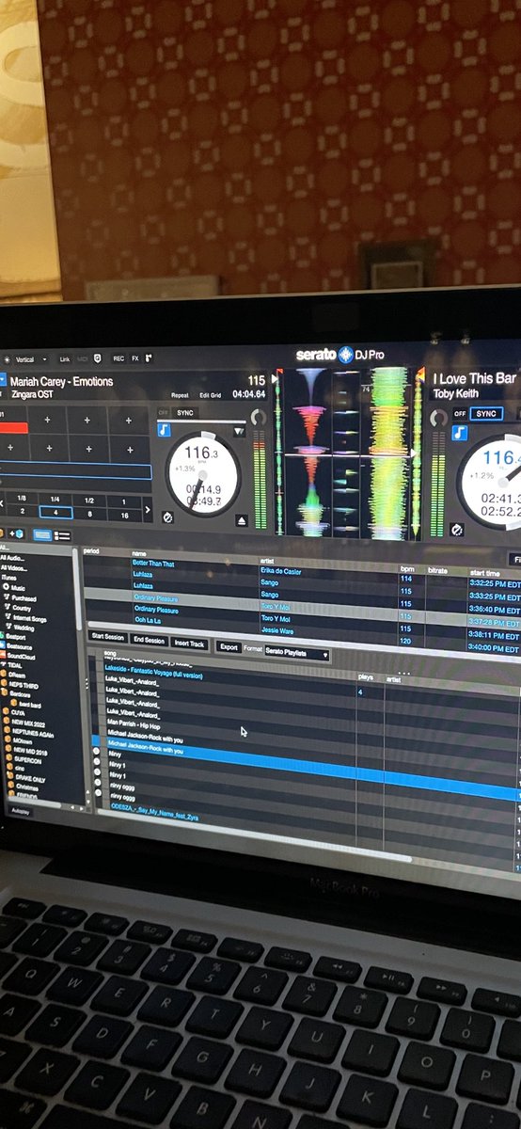Screen dimensions: 521x1129
Task: Turn sync OFF on the right deck
Action: pyautogui.click(x=460, y=413)
